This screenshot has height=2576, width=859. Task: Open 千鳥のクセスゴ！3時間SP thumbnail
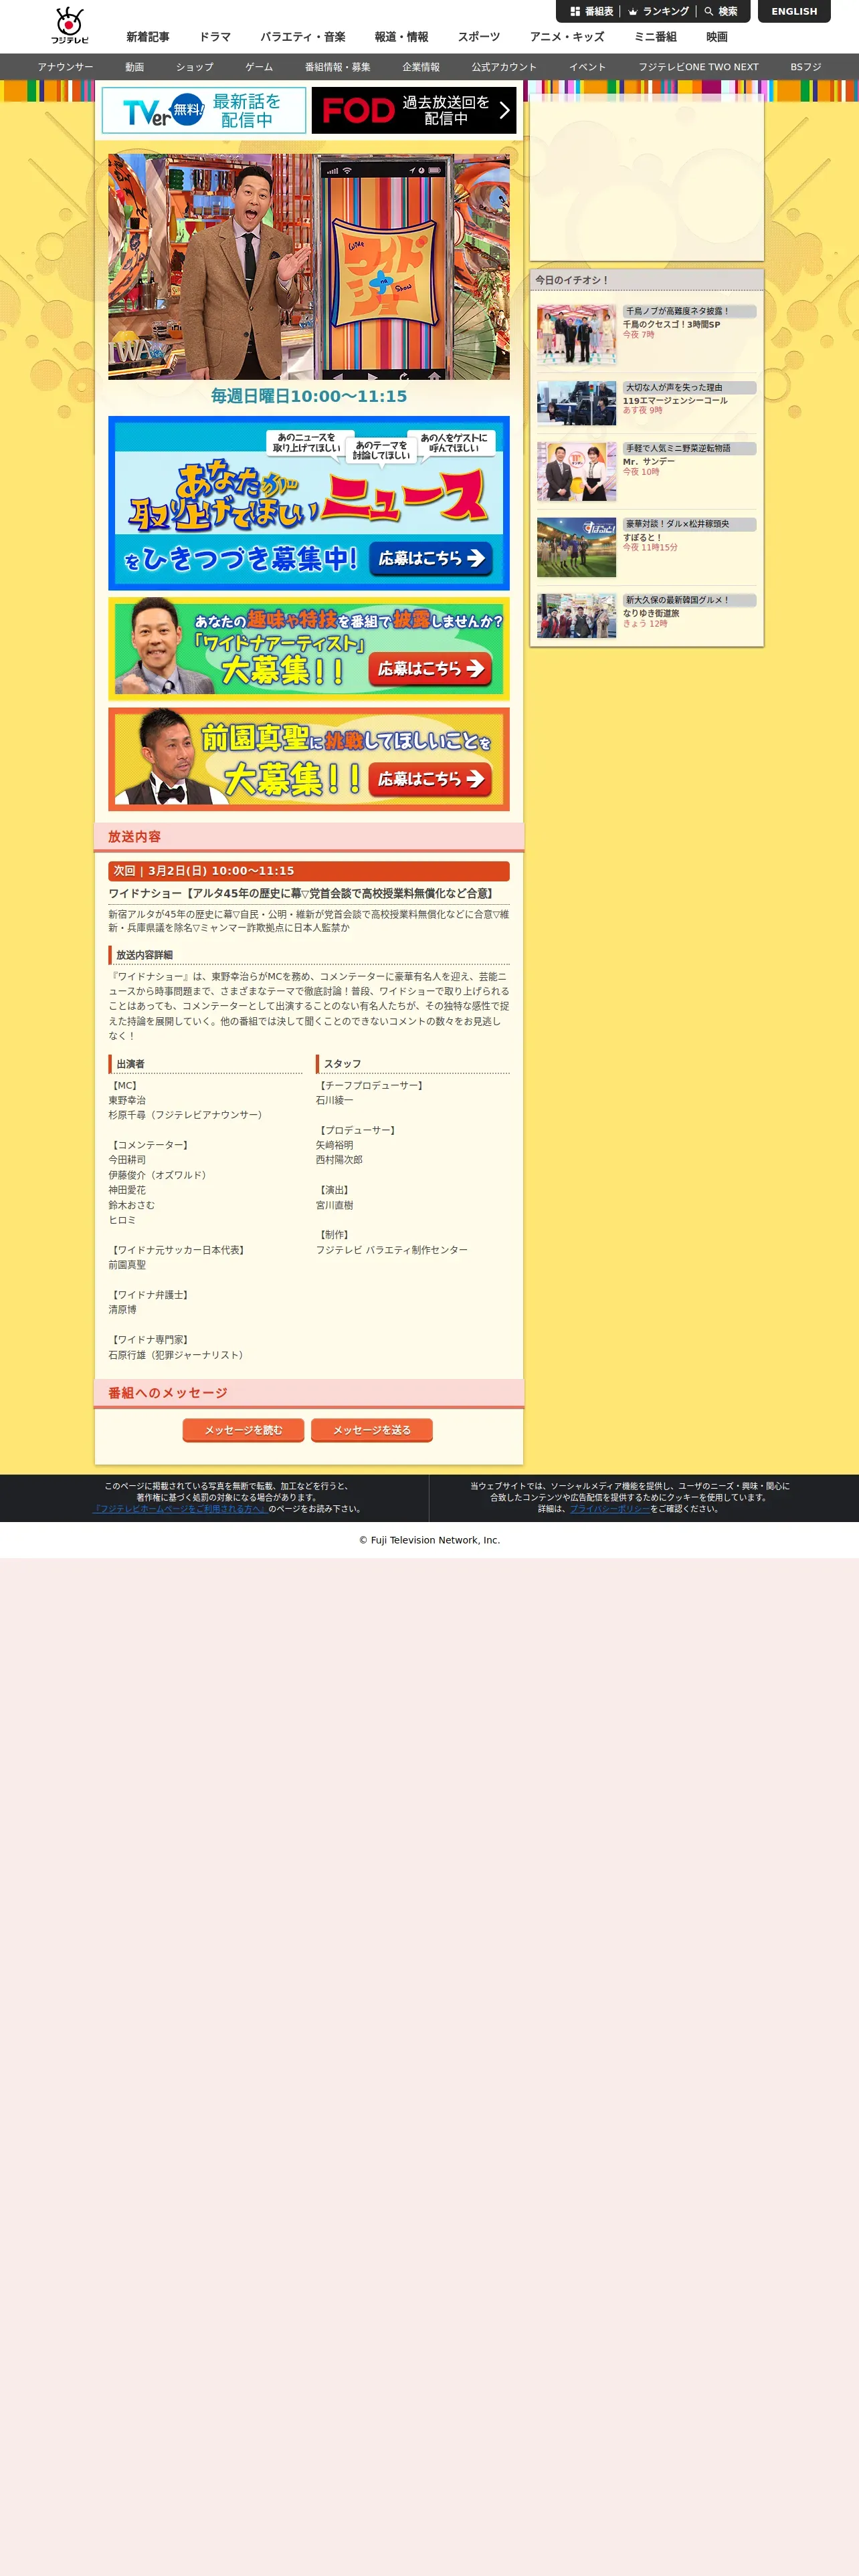pos(577,334)
